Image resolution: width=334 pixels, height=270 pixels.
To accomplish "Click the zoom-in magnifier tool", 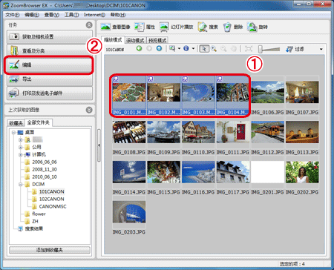I will 214,49.
